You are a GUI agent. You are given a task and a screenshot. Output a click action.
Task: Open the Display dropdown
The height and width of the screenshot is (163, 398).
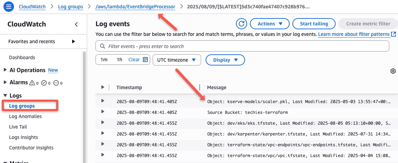225,60
